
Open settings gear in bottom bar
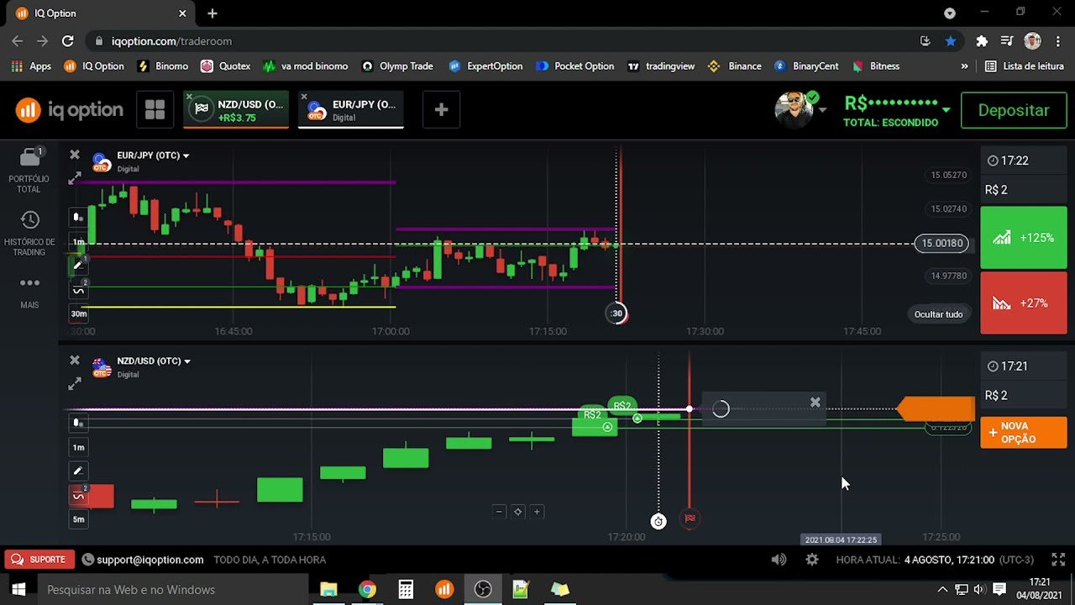click(812, 560)
